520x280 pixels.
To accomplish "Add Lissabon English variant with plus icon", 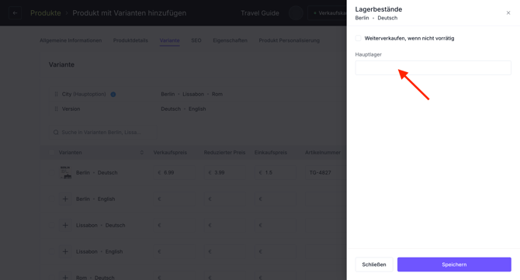I will pyautogui.click(x=65, y=251).
